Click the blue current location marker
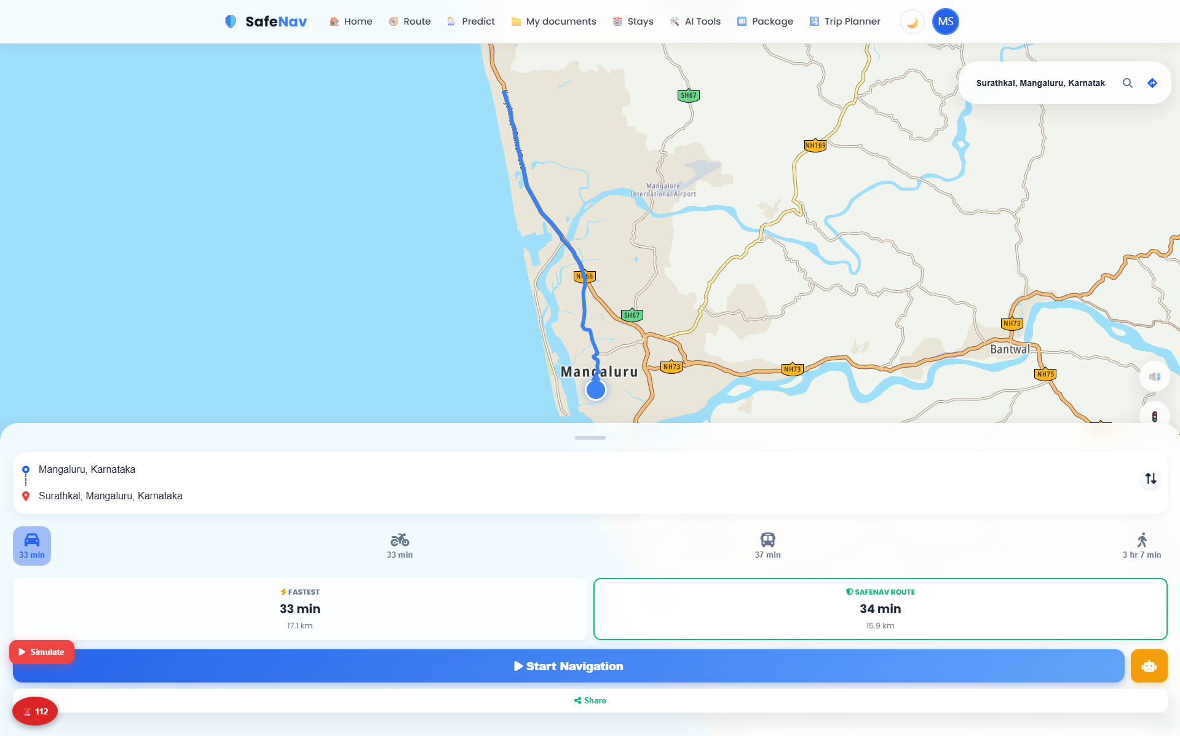Image resolution: width=1180 pixels, height=736 pixels. 595,390
